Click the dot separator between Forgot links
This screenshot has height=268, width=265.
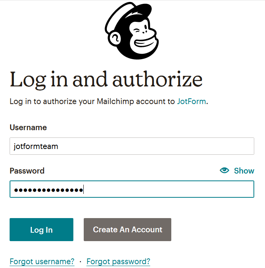tap(80, 261)
